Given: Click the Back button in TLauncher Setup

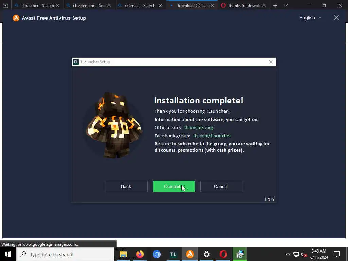Looking at the screenshot, I should (x=126, y=187).
